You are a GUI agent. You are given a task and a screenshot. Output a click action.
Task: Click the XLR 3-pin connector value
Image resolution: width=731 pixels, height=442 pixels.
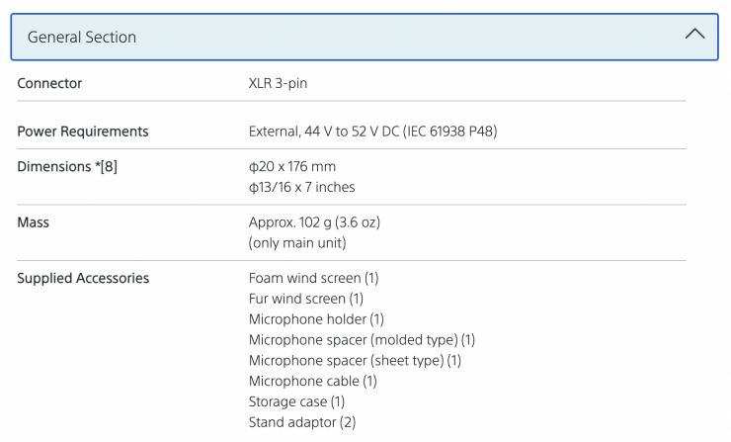coord(277,84)
